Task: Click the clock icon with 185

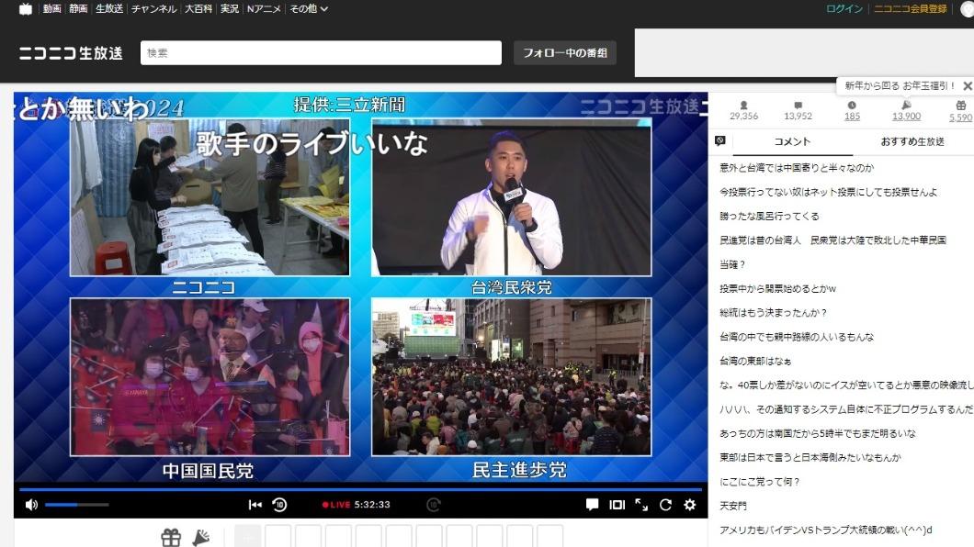Action: 852,106
